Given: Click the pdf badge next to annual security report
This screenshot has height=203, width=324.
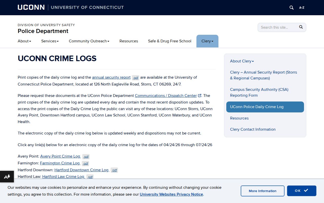Looking at the screenshot, I should coord(136,78).
